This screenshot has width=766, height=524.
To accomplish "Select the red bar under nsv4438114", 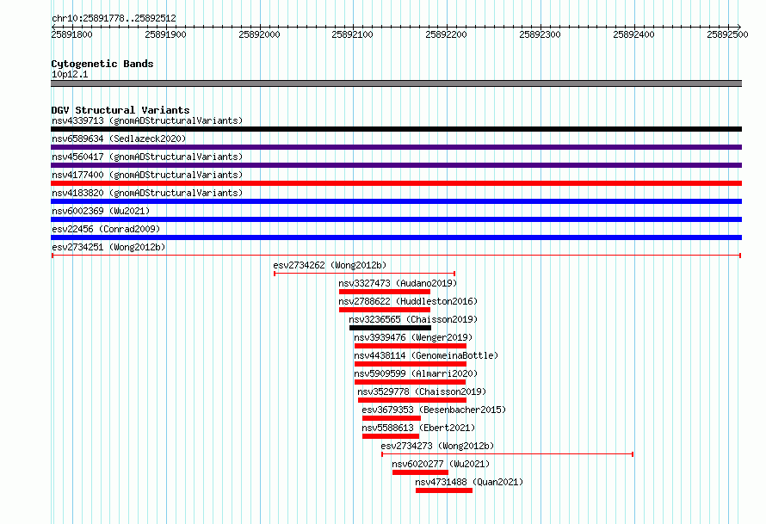I will [x=411, y=364].
